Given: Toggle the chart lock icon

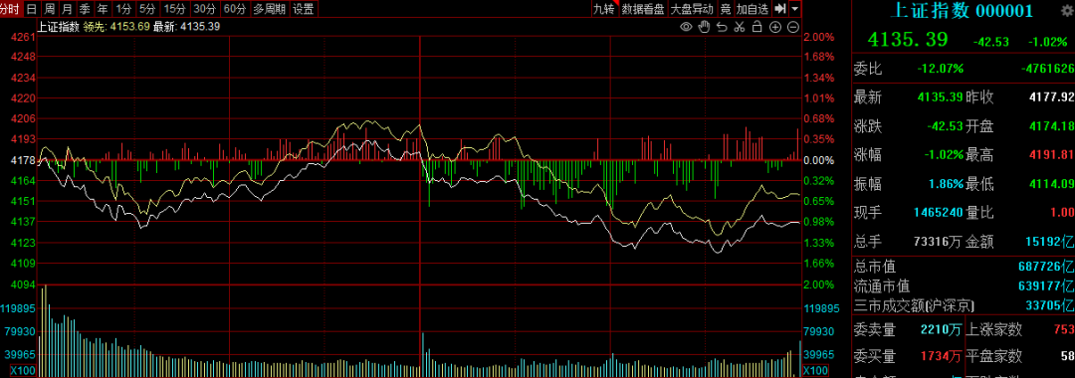Looking at the screenshot, I should coord(756,27).
